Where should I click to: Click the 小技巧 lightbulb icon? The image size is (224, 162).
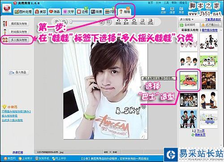pos(4,107)
